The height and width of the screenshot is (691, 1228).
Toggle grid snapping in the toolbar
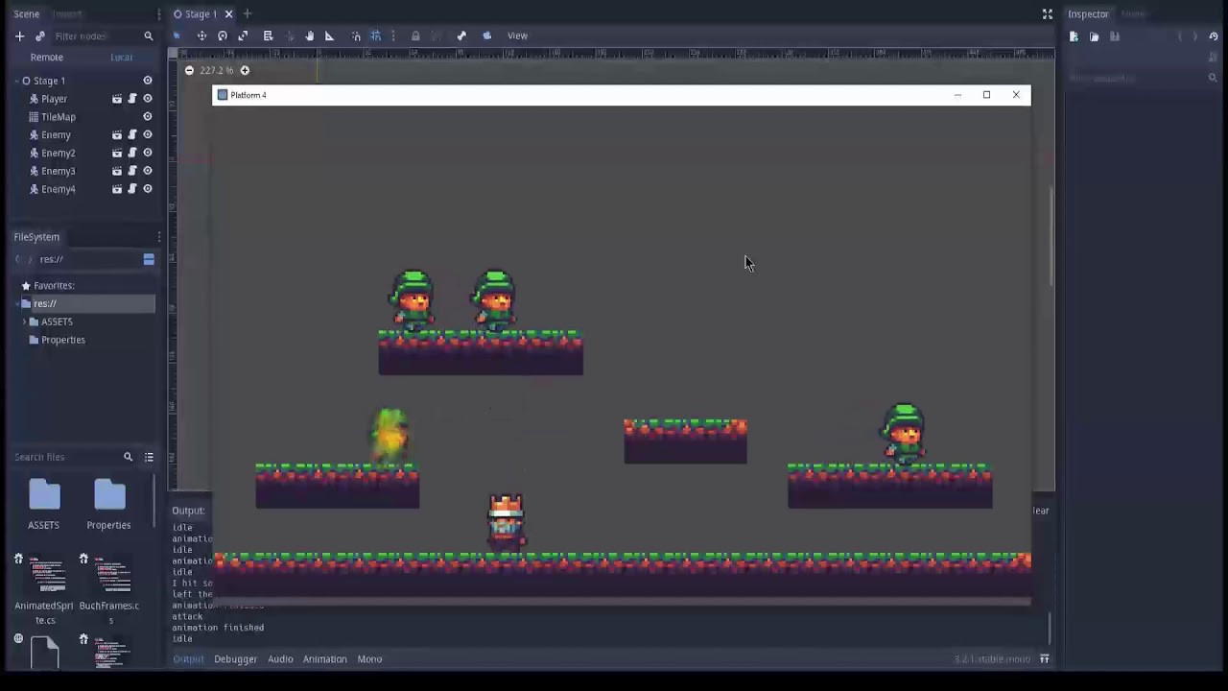click(x=376, y=36)
